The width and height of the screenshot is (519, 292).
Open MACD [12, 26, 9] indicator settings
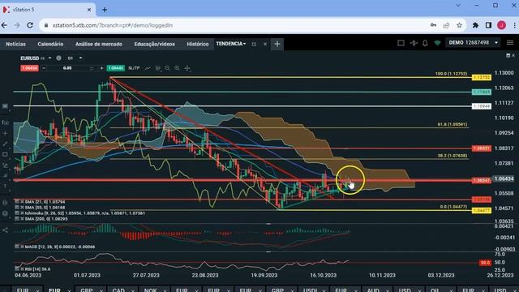[17, 247]
